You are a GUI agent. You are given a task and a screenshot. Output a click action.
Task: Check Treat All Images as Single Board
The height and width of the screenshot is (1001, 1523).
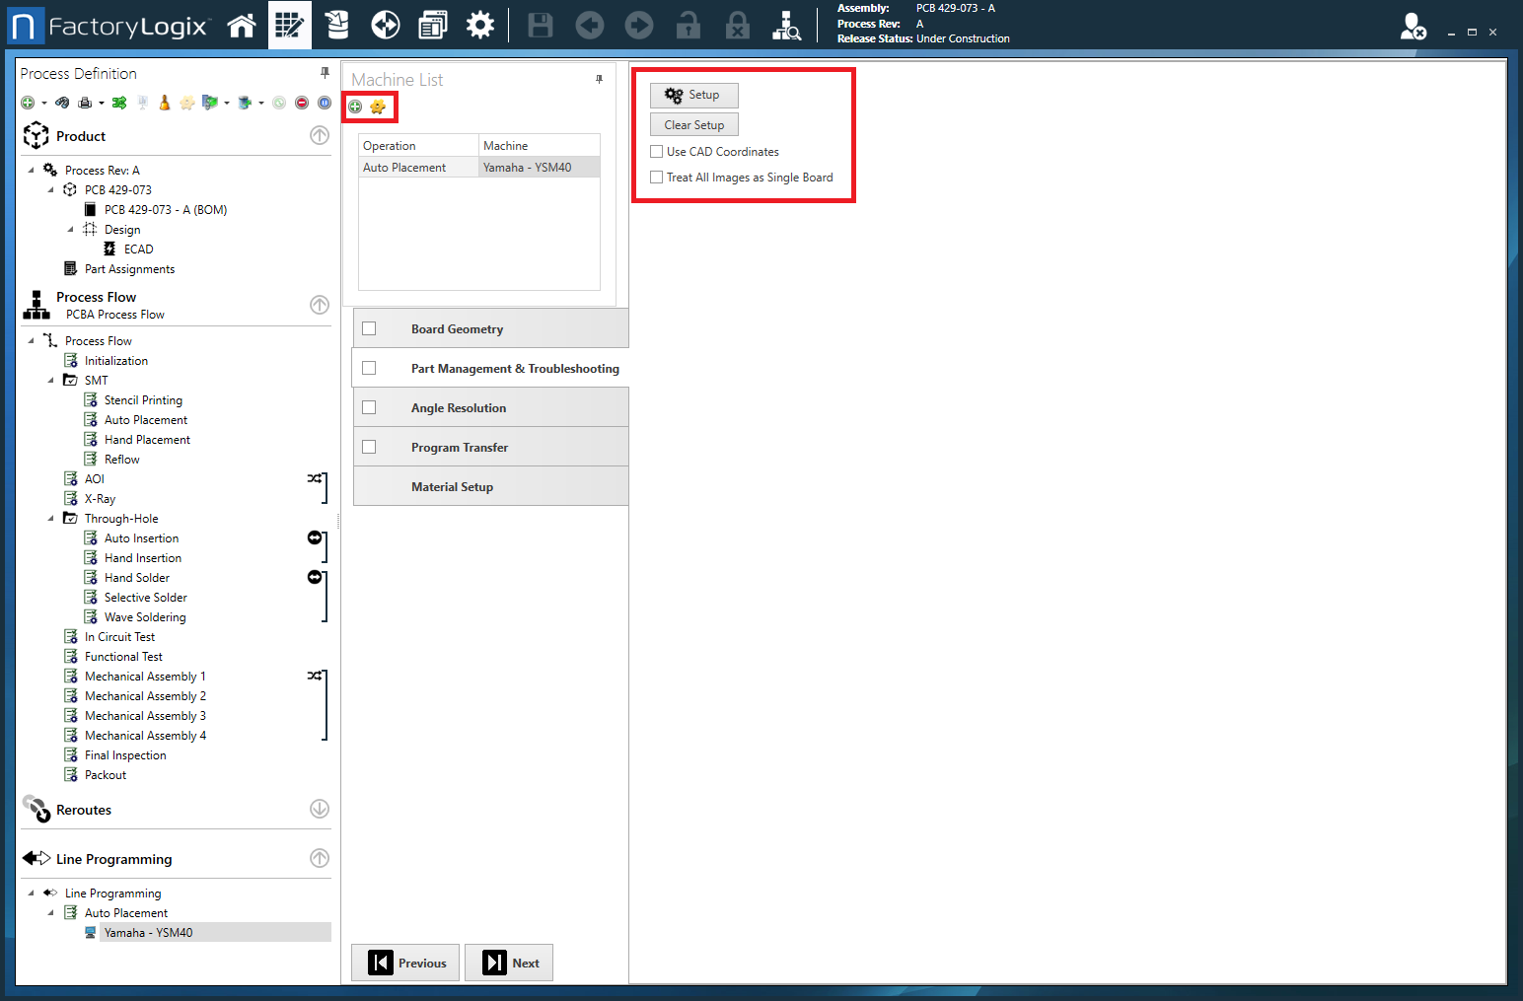pyautogui.click(x=657, y=177)
